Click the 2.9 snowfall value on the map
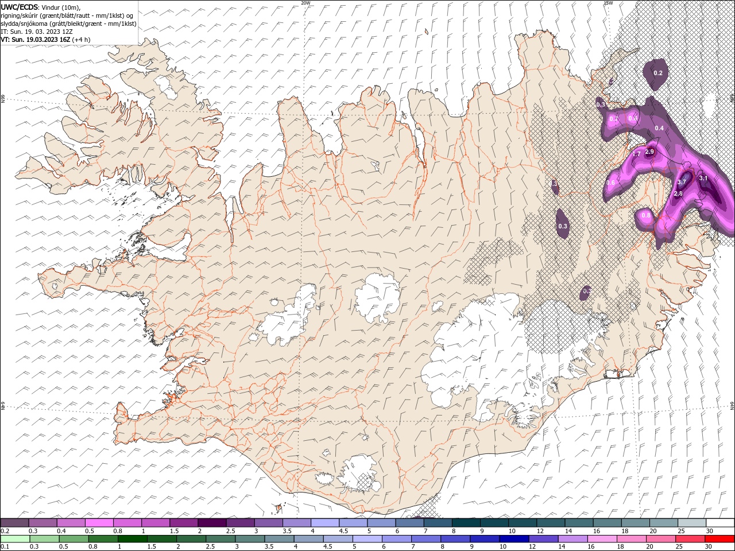Screen dimensions: 735x551 coord(649,152)
